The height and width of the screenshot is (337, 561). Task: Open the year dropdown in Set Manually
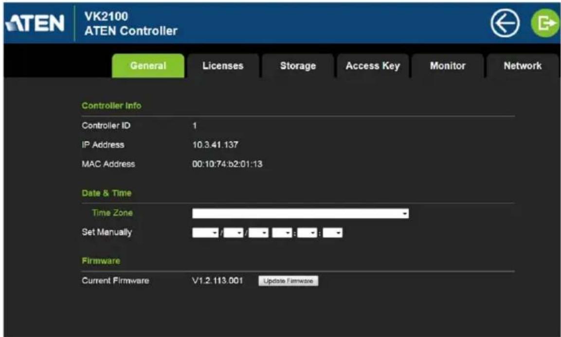[x=205, y=233]
